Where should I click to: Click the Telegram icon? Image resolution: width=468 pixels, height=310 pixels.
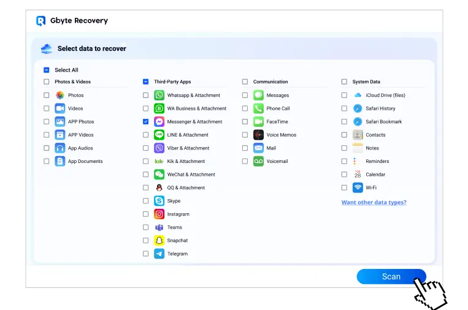(159, 254)
